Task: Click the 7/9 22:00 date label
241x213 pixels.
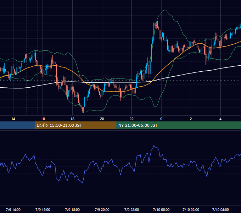Action: tap(131, 209)
